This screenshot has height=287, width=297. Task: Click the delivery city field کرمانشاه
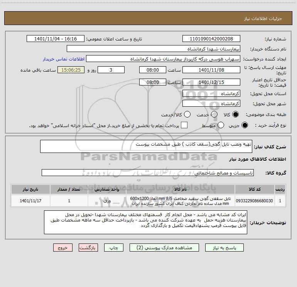(211, 104)
